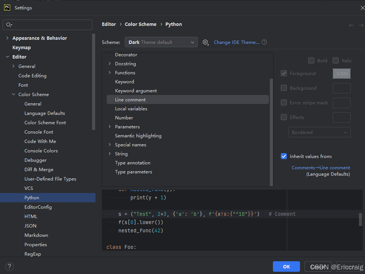Image resolution: width=365 pixels, height=274 pixels.
Task: Open the Bordered effects dropdown
Action: 320,132
